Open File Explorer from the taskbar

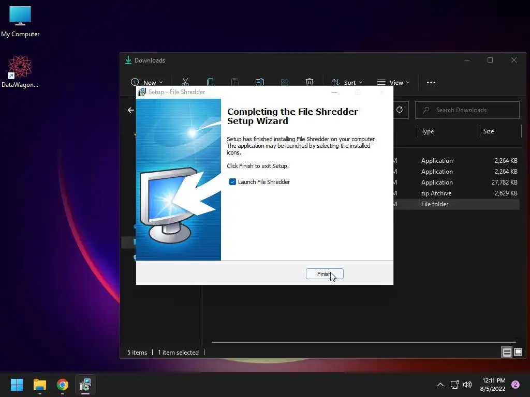(39, 385)
